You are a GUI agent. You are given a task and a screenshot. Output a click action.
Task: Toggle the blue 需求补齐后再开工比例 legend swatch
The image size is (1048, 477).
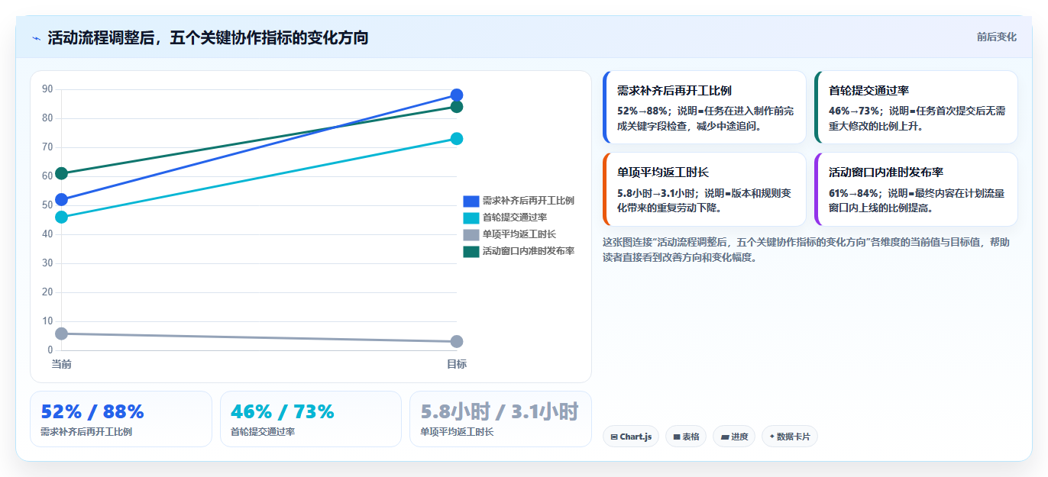pos(471,201)
